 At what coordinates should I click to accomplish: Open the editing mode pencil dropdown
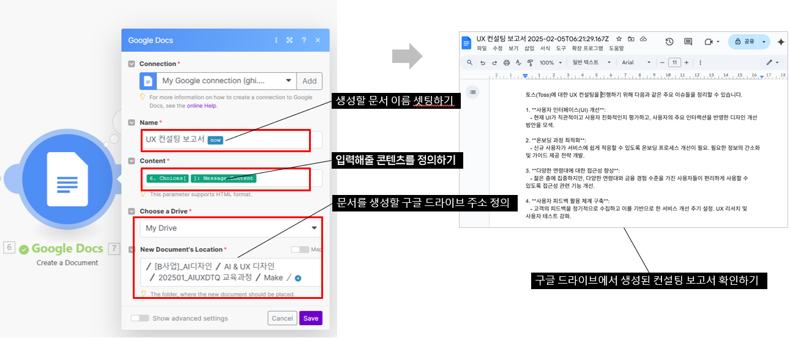point(772,62)
